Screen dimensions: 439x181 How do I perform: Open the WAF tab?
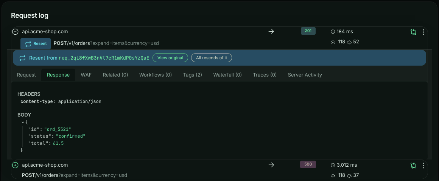[86, 75]
